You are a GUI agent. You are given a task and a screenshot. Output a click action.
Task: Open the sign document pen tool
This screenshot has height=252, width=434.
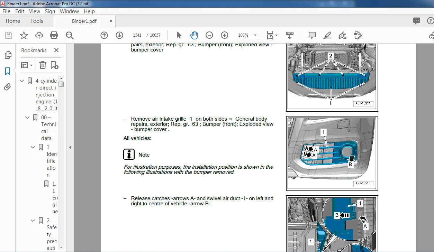coord(342,35)
